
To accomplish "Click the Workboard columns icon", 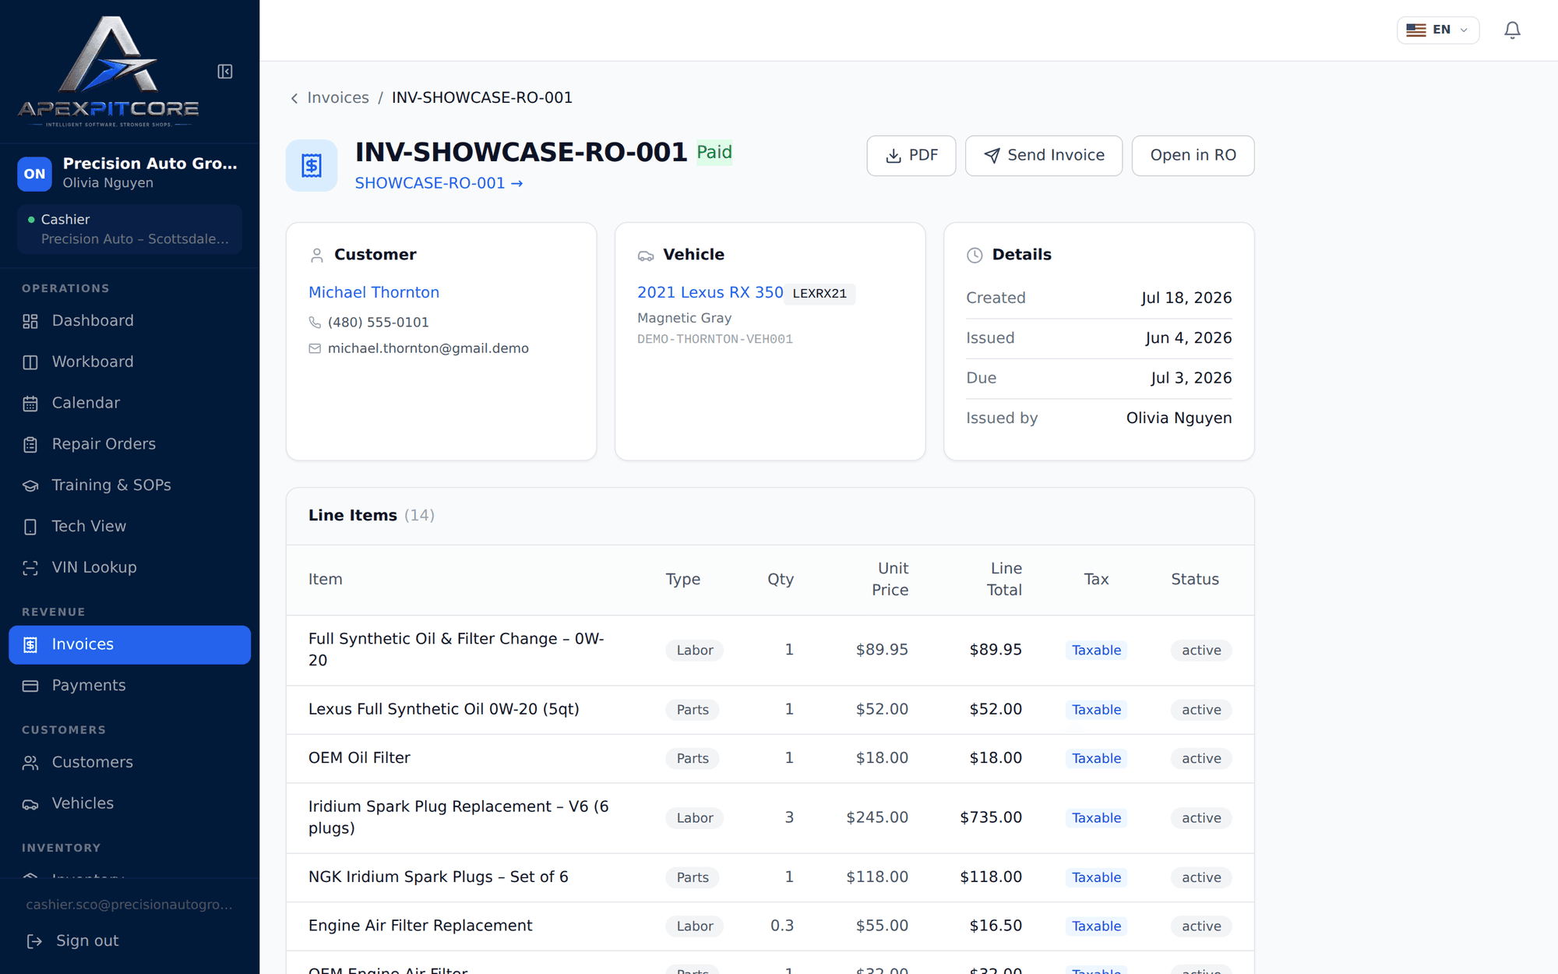I will [30, 362].
